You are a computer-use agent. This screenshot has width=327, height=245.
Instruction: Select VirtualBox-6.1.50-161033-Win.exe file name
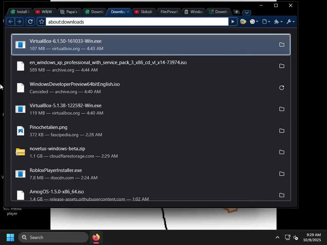point(65,41)
